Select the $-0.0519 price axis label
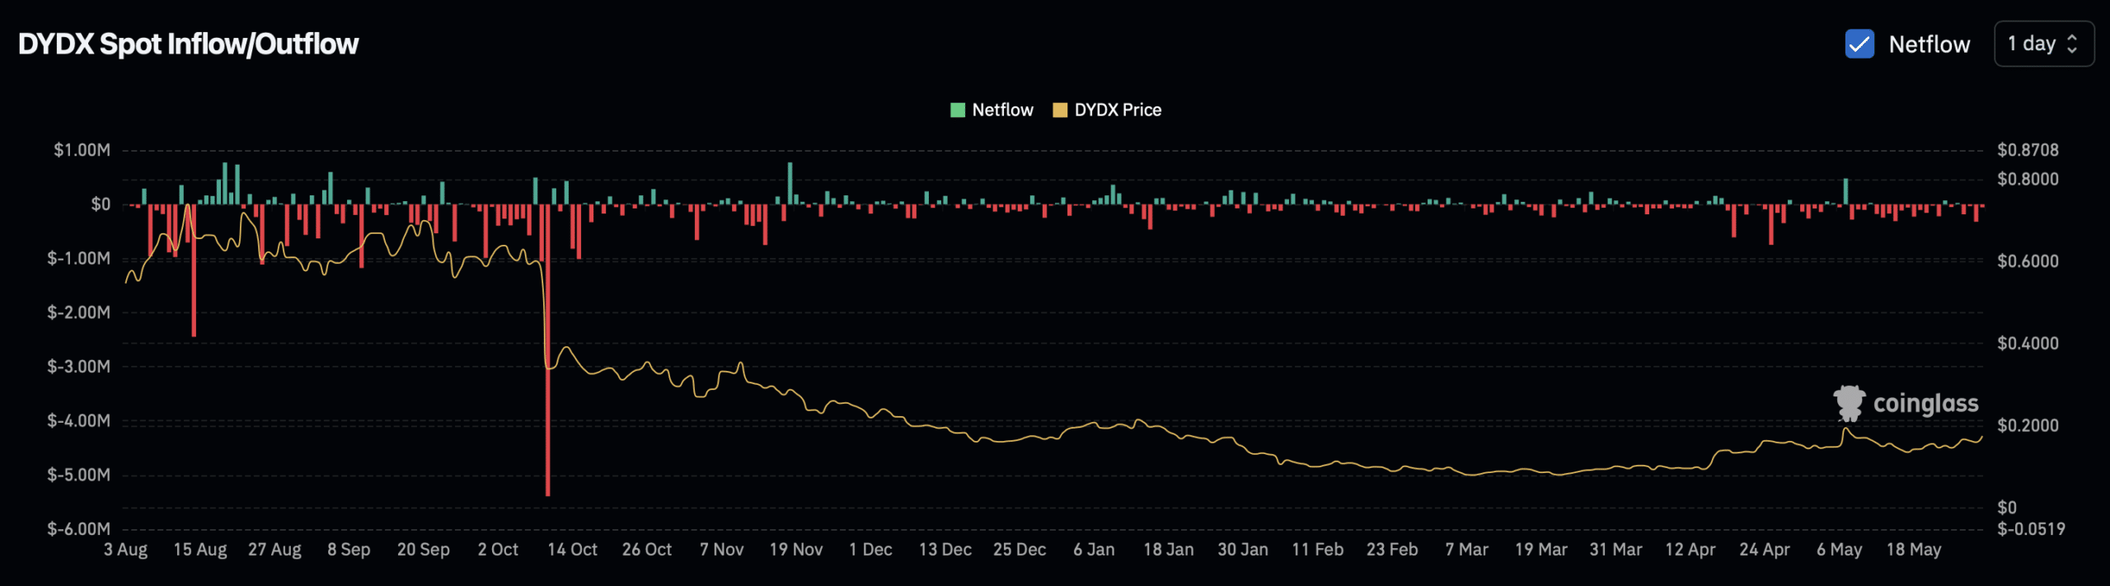This screenshot has width=2110, height=586. coord(2031,529)
